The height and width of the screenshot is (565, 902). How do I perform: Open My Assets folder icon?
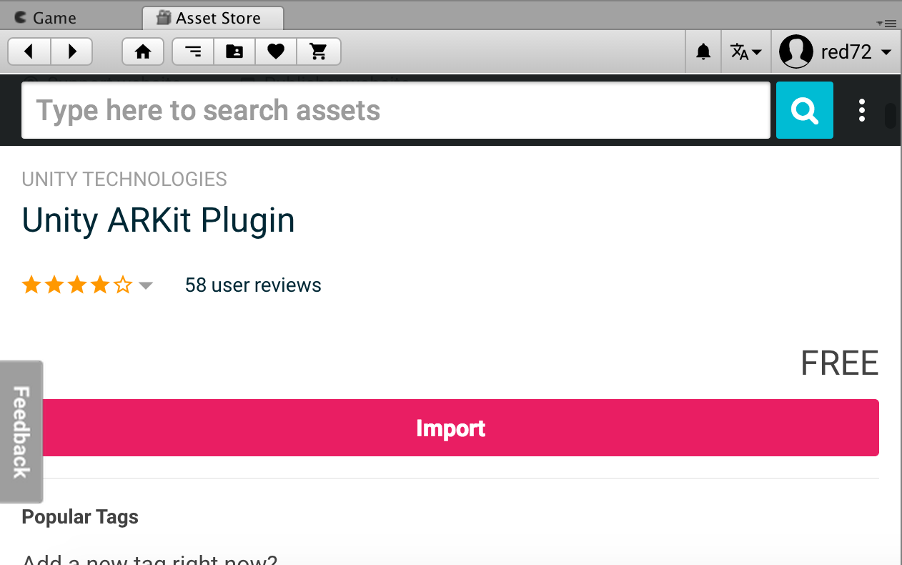pos(234,51)
